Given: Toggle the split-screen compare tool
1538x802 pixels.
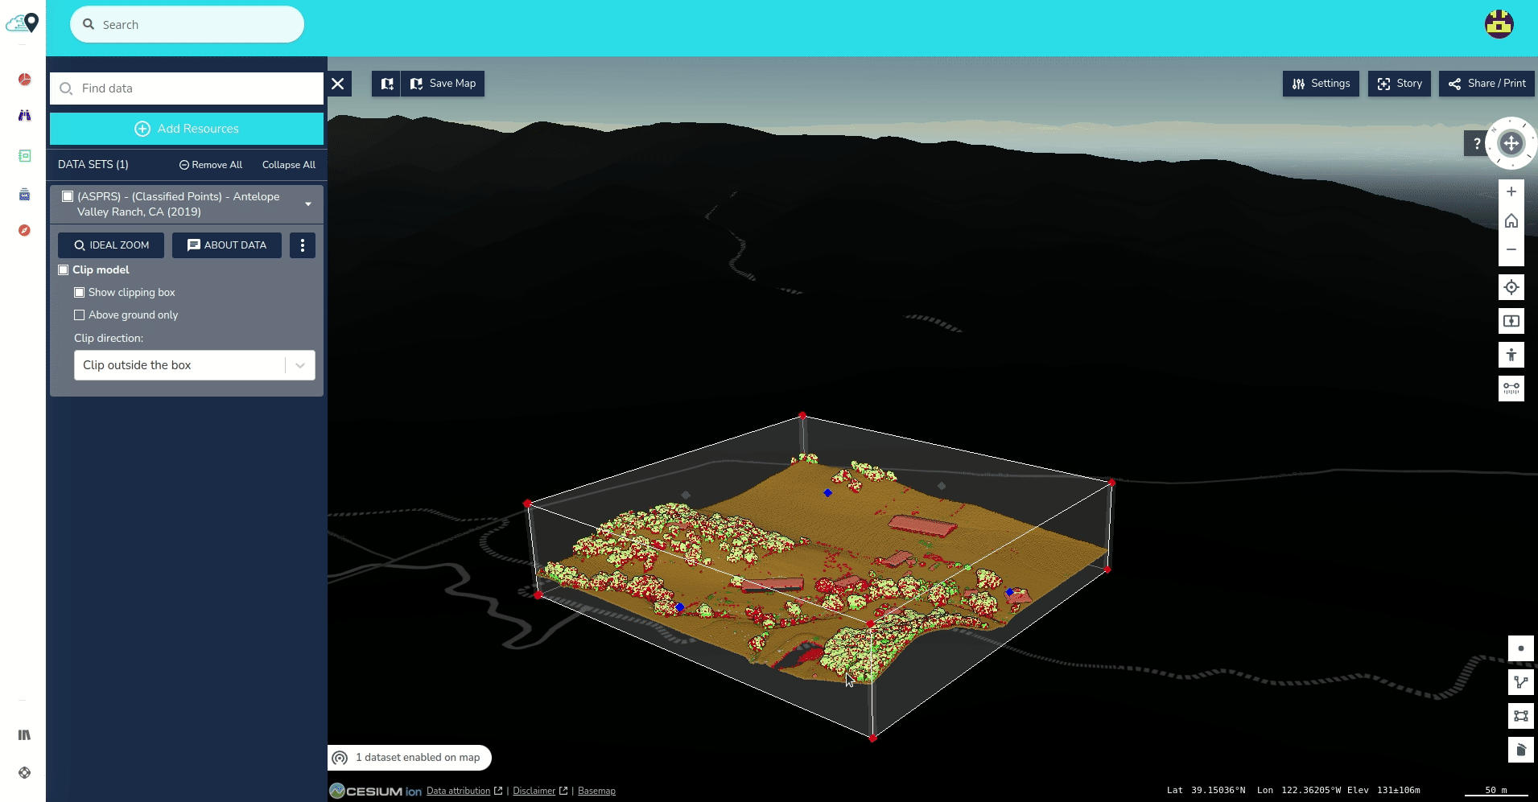Looking at the screenshot, I should pos(1511,321).
